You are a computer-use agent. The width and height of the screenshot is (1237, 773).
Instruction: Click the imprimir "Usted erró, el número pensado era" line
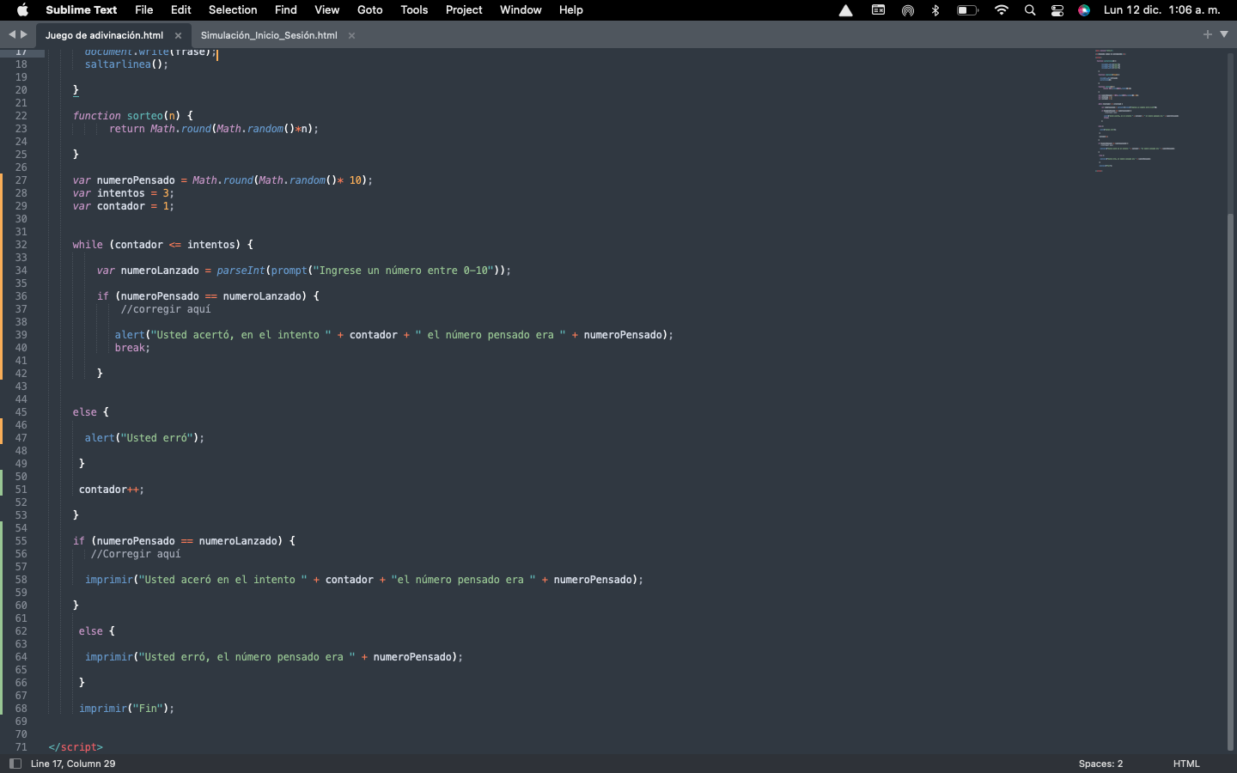pos(273,657)
